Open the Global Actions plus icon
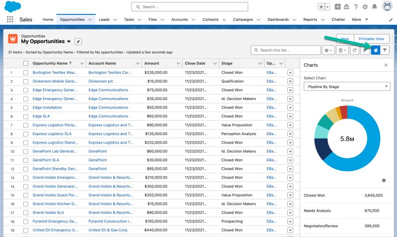Screen dimensions: 397x237 pyautogui.click(x=337, y=7)
